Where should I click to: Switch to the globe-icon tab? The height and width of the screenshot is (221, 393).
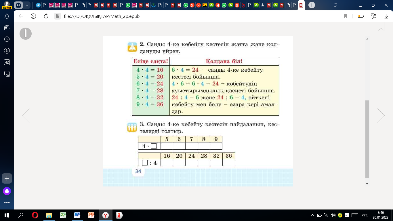point(153,5)
